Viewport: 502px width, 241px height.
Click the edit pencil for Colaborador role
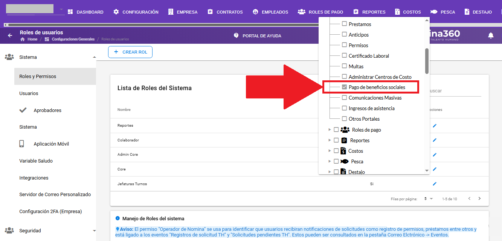pos(435,140)
